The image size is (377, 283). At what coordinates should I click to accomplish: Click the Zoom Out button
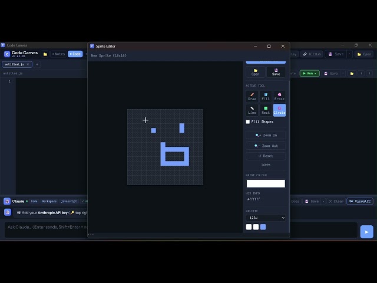click(266, 146)
